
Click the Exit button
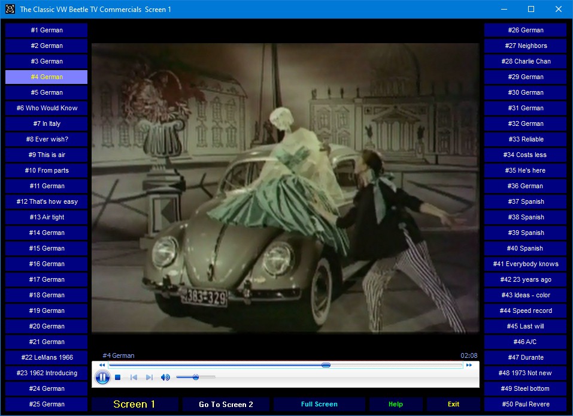point(453,404)
